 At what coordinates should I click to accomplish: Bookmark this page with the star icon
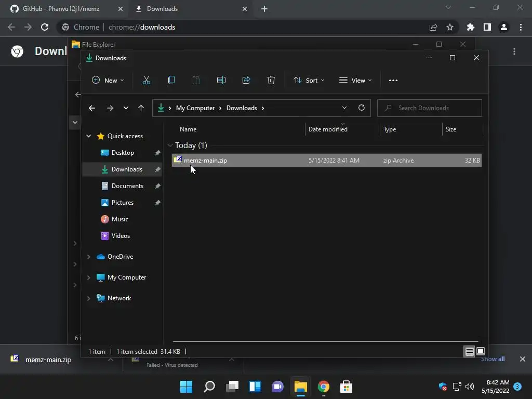tap(450, 27)
